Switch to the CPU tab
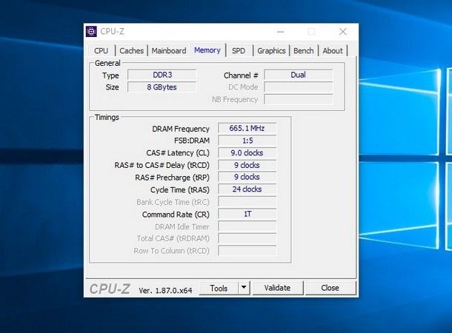The height and width of the screenshot is (333, 452). tap(101, 50)
